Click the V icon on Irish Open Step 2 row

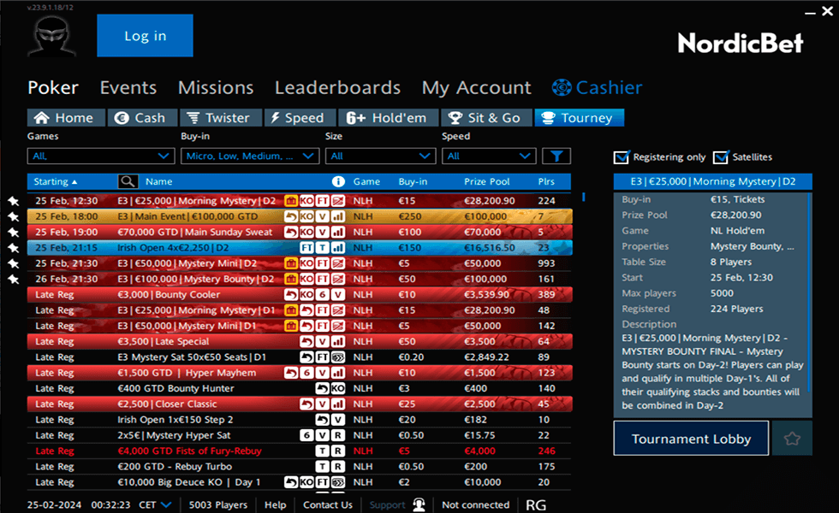click(337, 420)
